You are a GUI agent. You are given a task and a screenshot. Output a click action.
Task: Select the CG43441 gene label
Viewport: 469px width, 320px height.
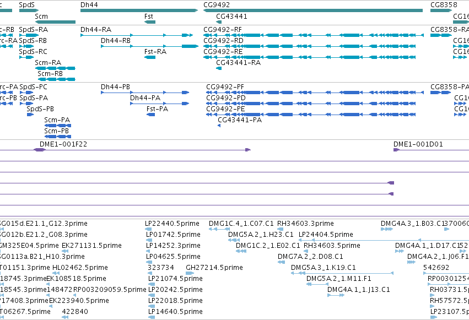tap(231, 17)
